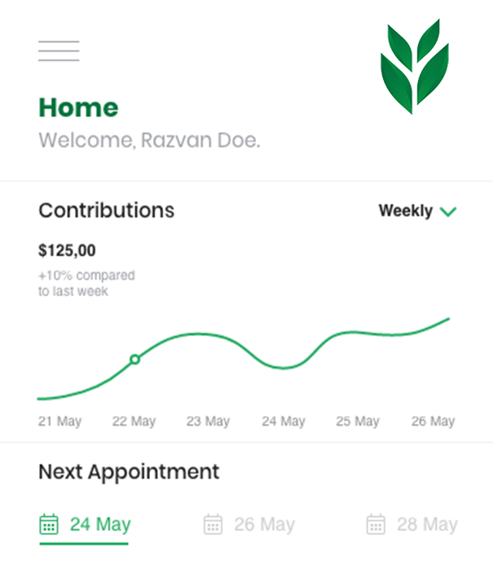Click the 26 May chart axis label

[x=434, y=422]
